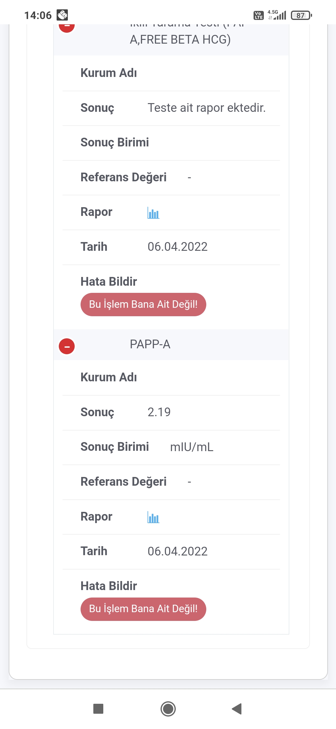Image resolution: width=336 pixels, height=729 pixels.
Task: Tap the PAPP-A date 06.04.2022
Action: pyautogui.click(x=177, y=551)
